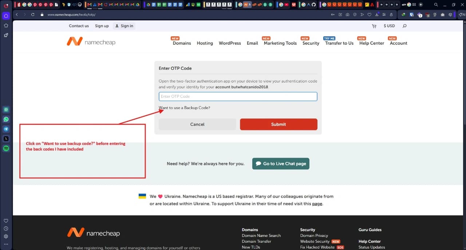This screenshot has height=250, width=466.
Task: Open the Help Center menu
Action: [372, 43]
